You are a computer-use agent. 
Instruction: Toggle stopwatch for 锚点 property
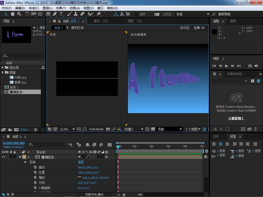coord(35,167)
